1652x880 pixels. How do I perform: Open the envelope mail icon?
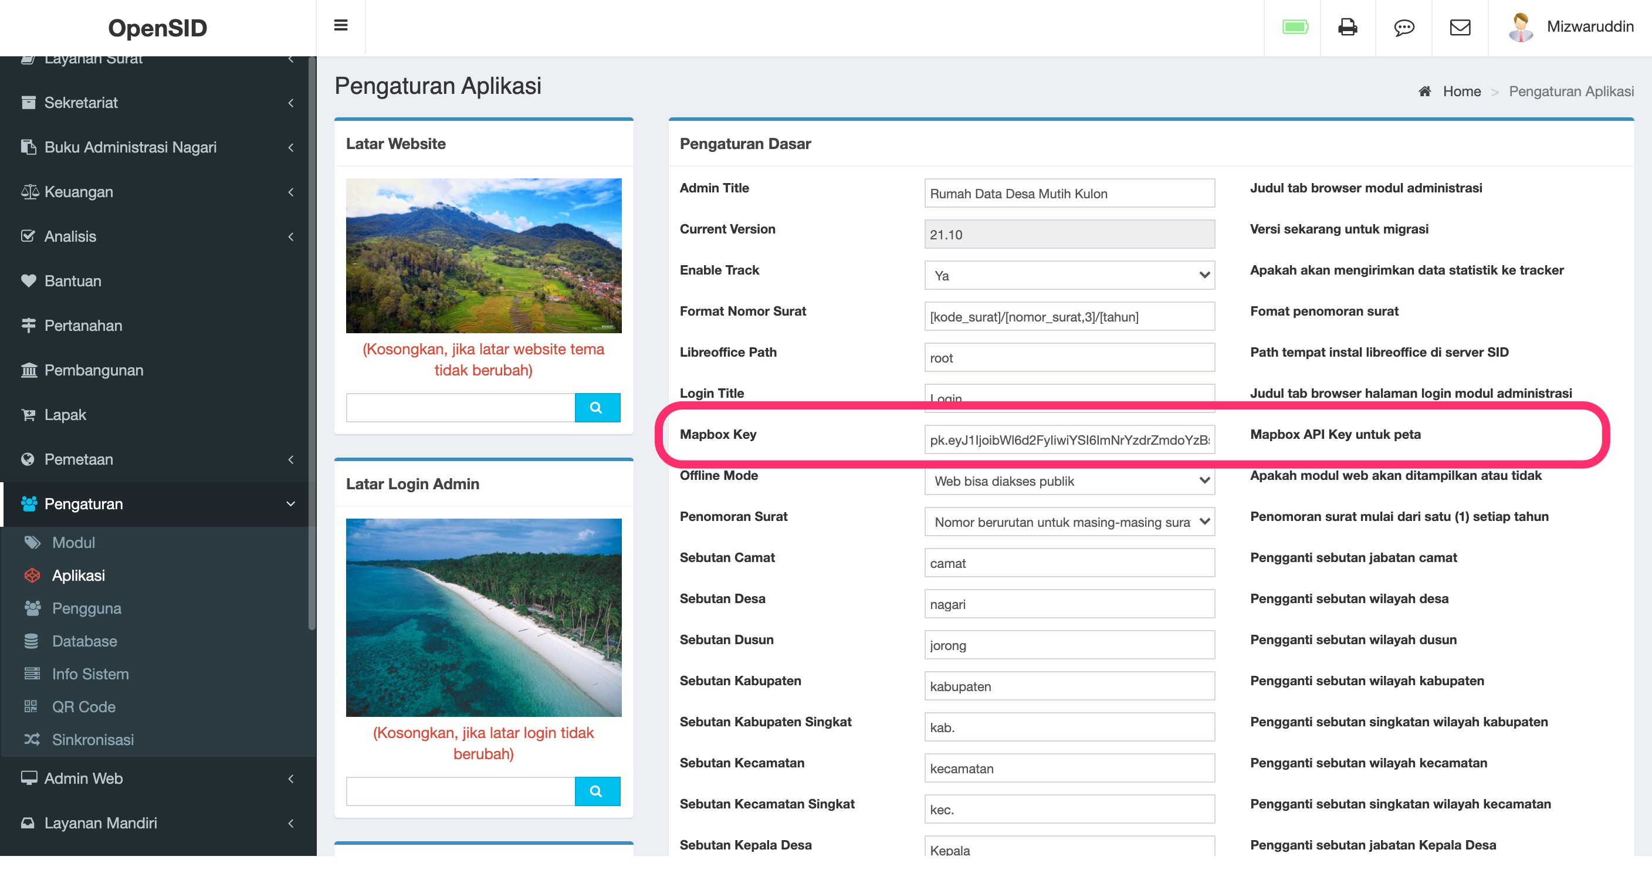[1459, 28]
